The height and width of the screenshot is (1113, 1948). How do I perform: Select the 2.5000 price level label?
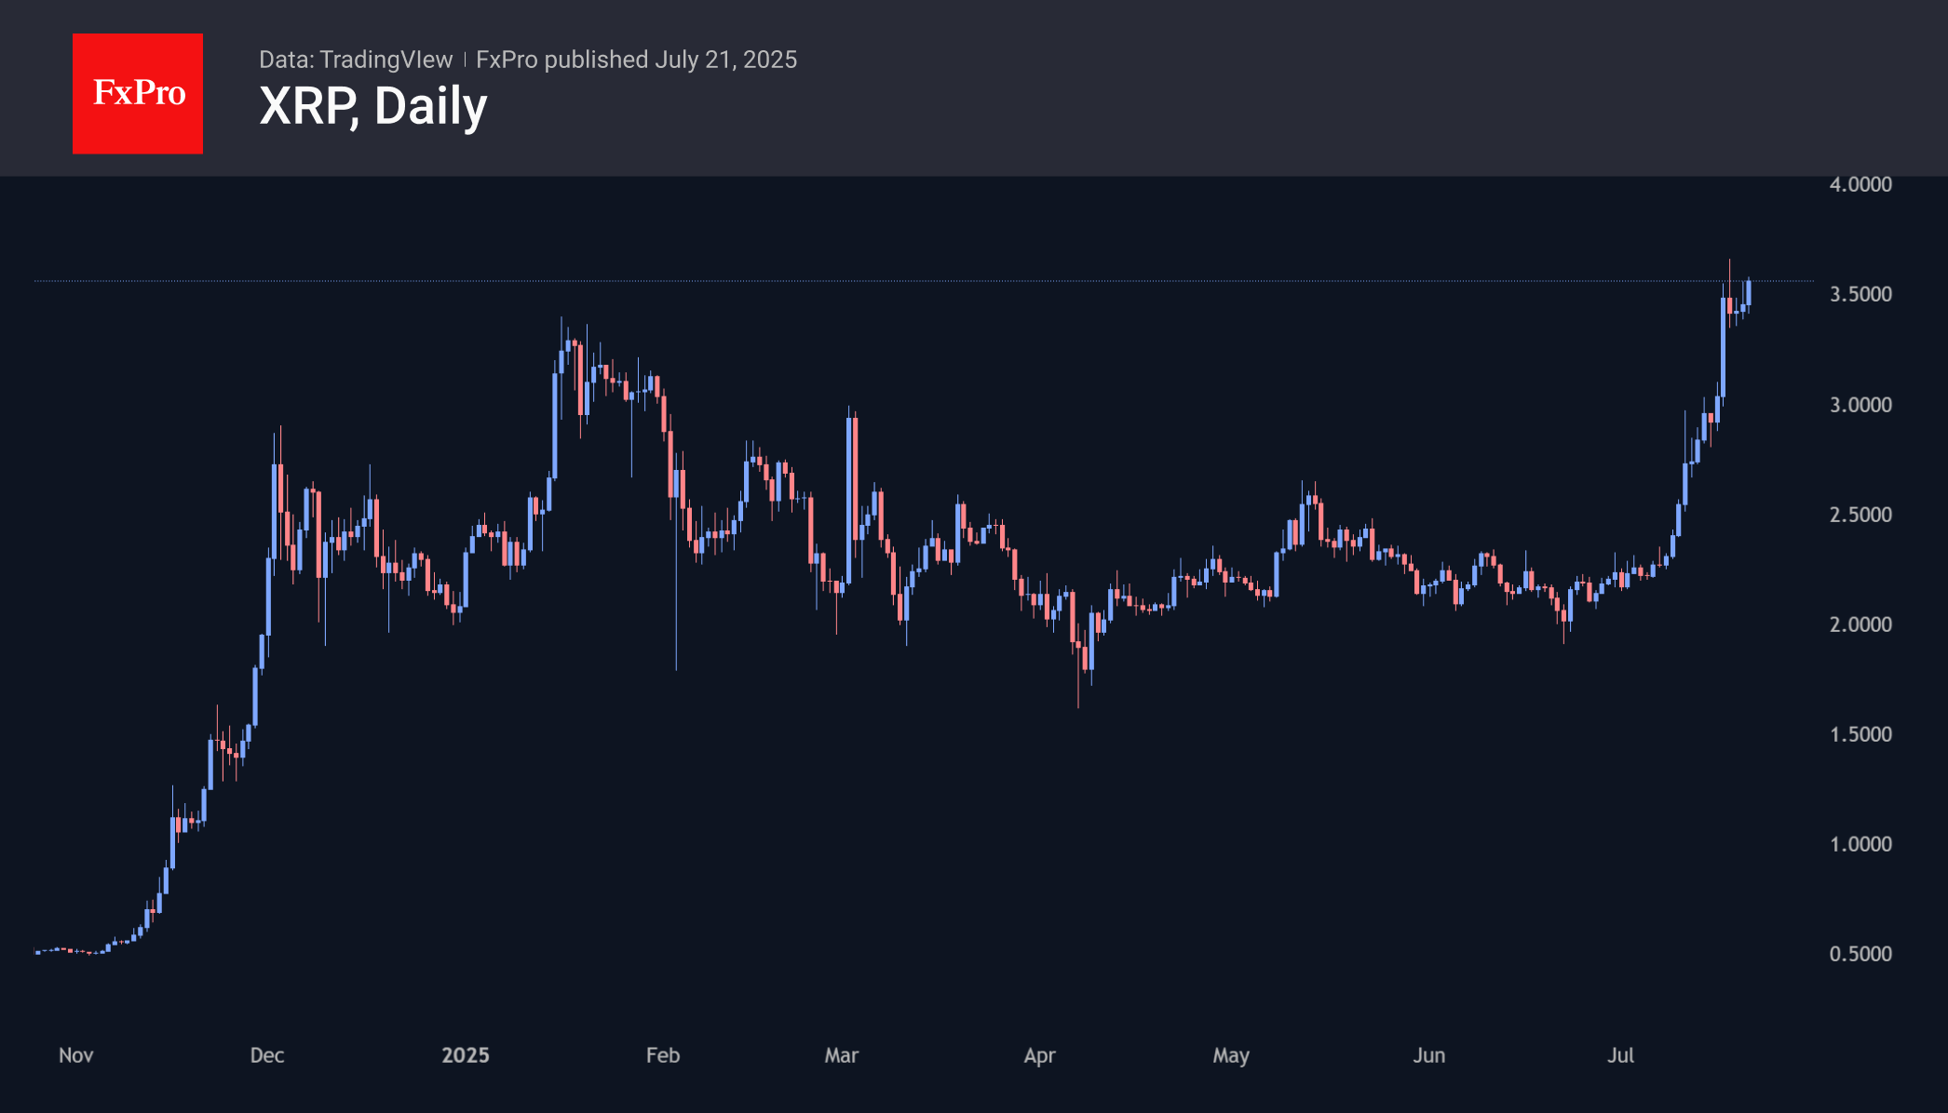pos(1860,515)
